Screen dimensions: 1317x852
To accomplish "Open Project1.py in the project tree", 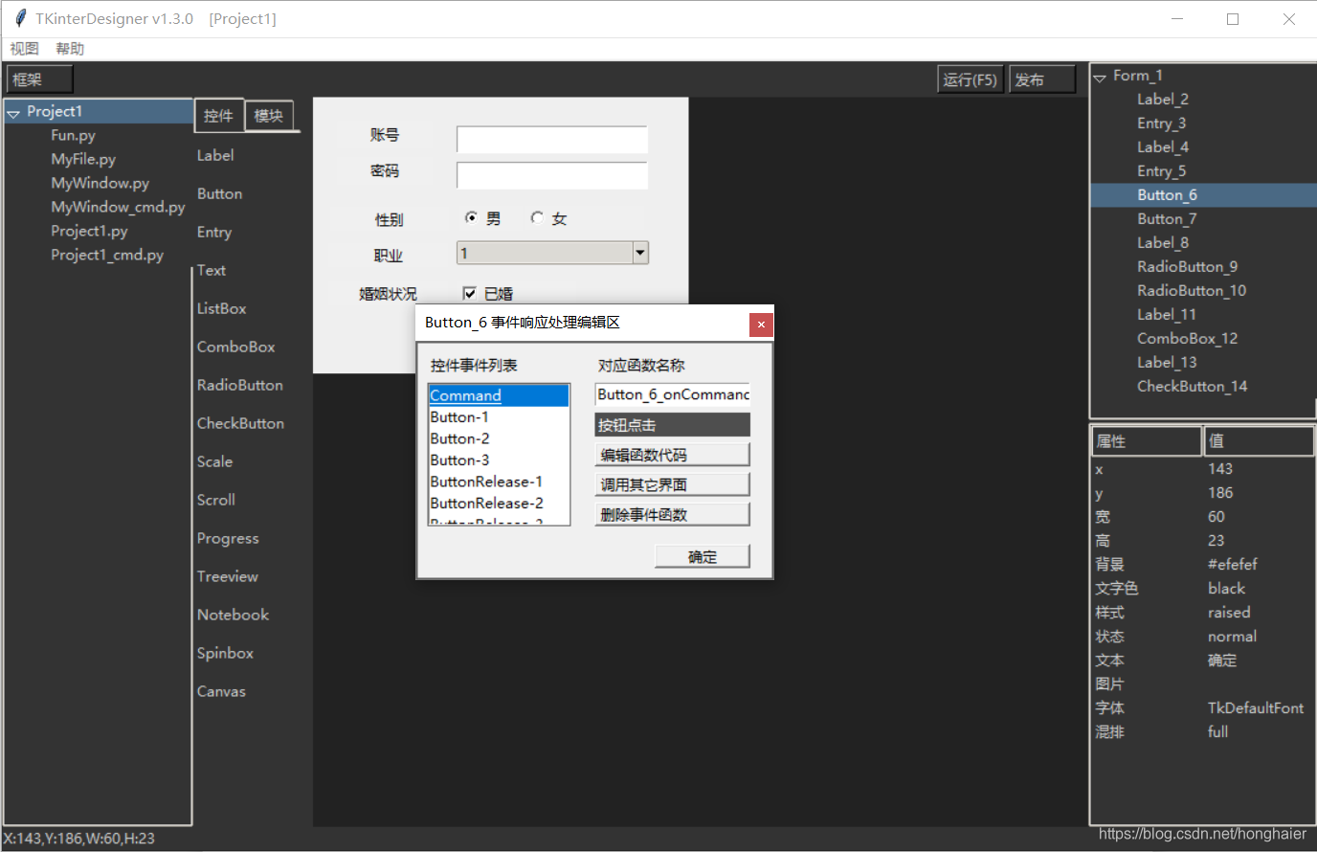I will point(89,231).
